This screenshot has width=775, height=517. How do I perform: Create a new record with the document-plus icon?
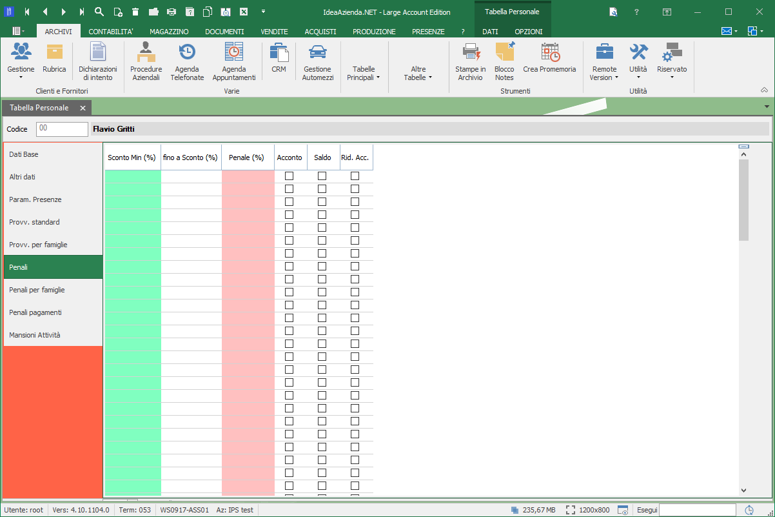coord(117,12)
